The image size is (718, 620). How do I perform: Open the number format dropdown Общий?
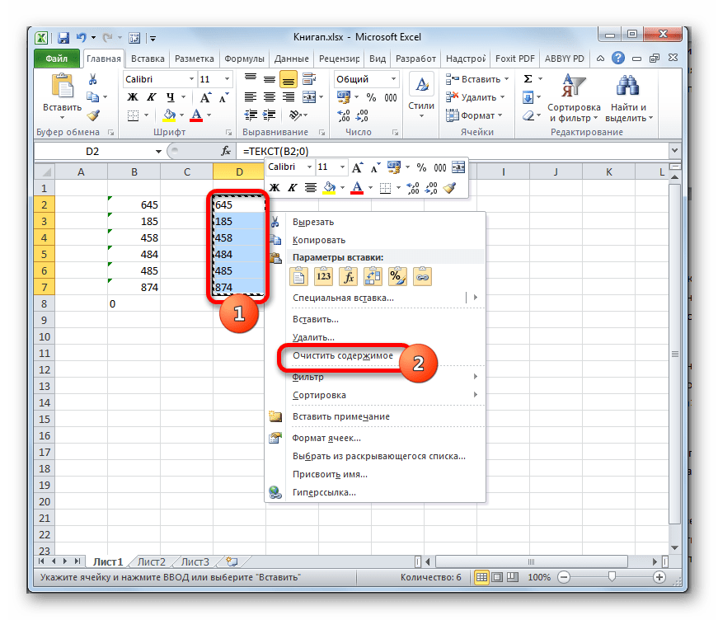(x=393, y=79)
